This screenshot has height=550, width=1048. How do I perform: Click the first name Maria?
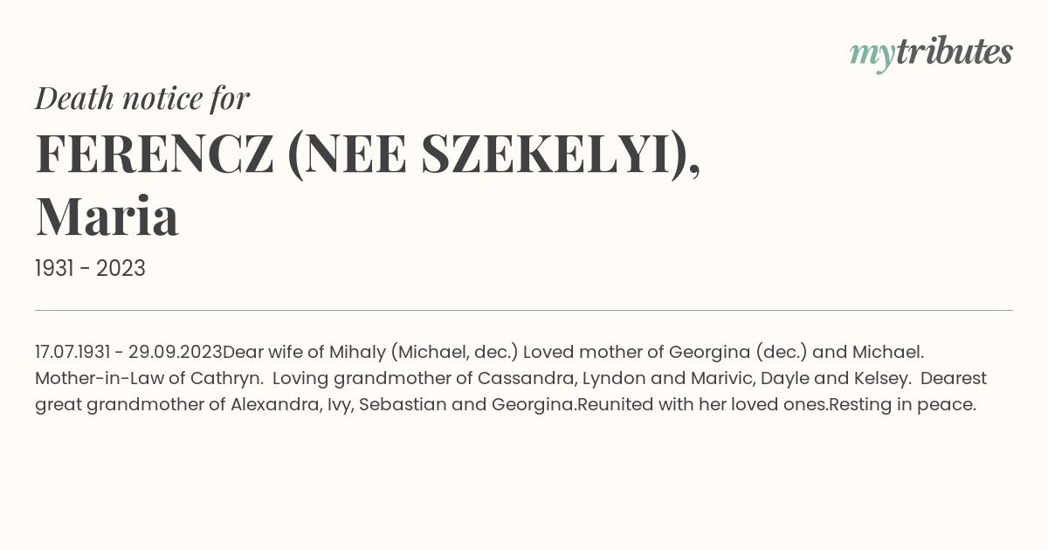click(107, 217)
